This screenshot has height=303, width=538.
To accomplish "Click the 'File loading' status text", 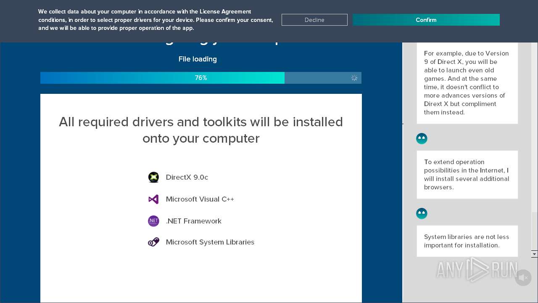I will coord(198,59).
